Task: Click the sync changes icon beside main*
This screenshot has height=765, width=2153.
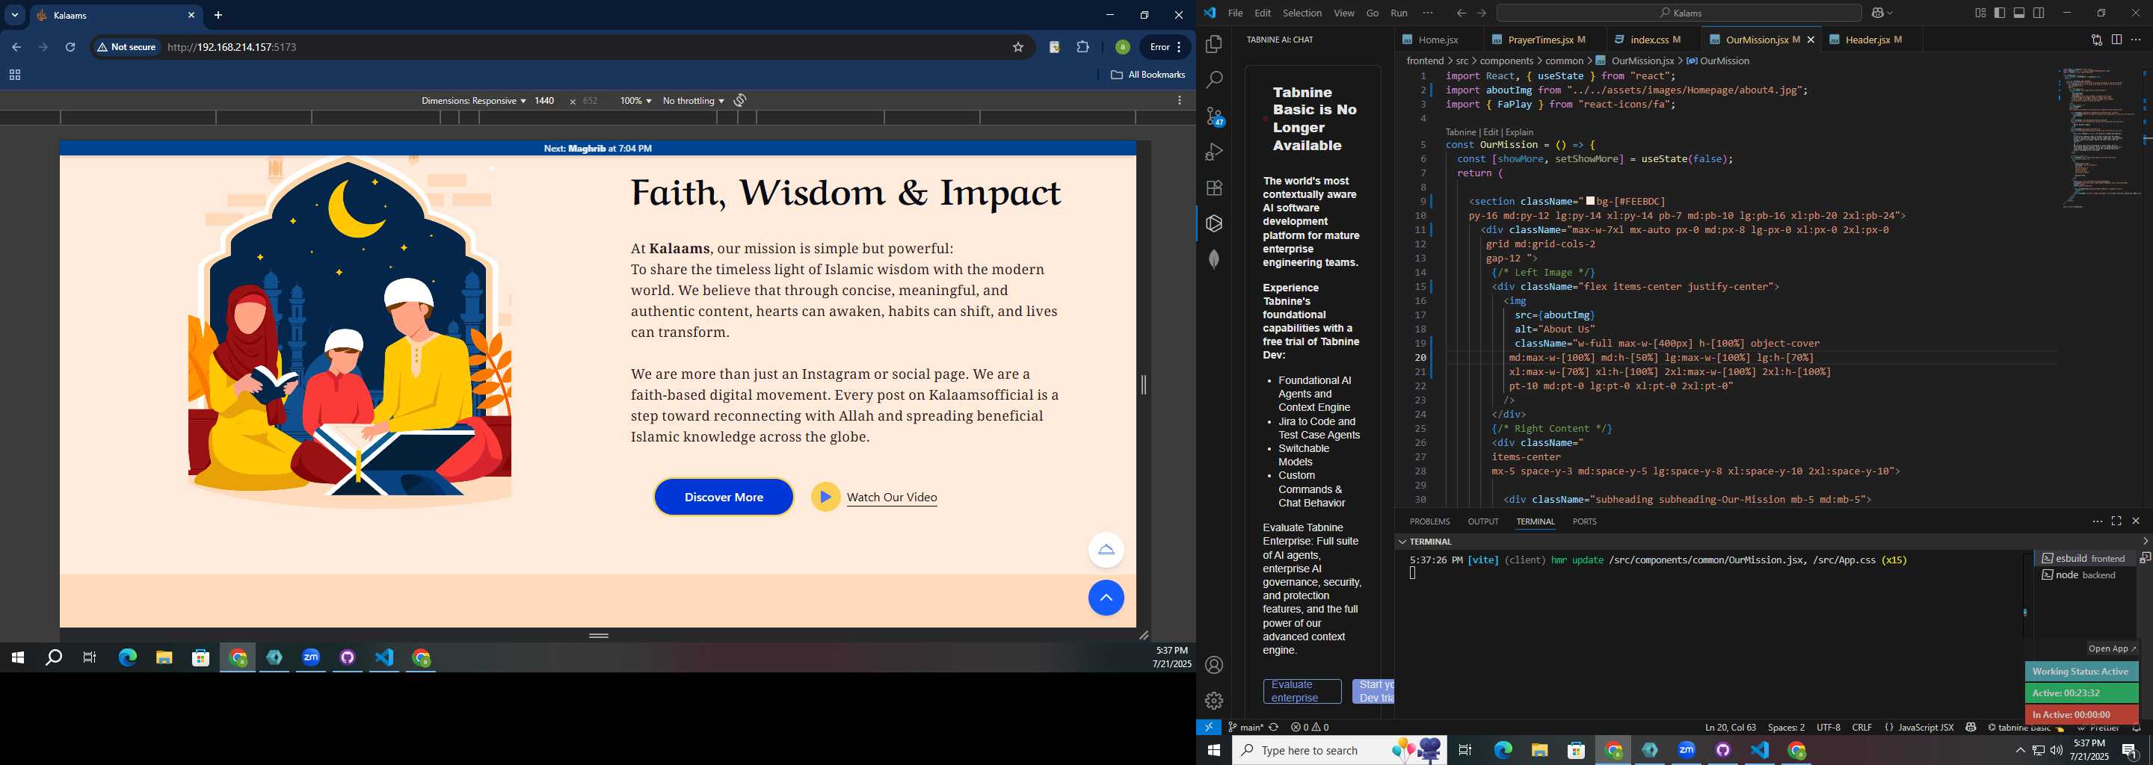Action: [1274, 728]
